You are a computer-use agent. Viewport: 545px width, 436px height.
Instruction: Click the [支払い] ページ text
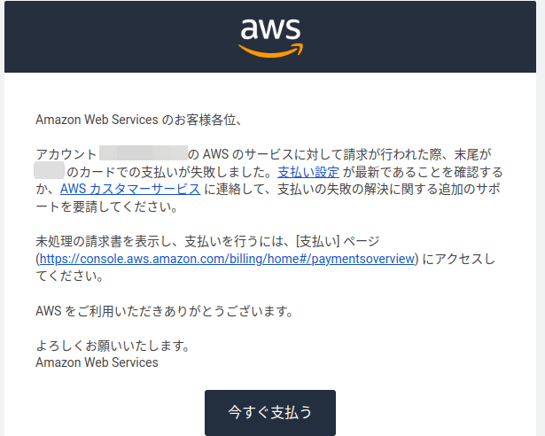coord(337,241)
